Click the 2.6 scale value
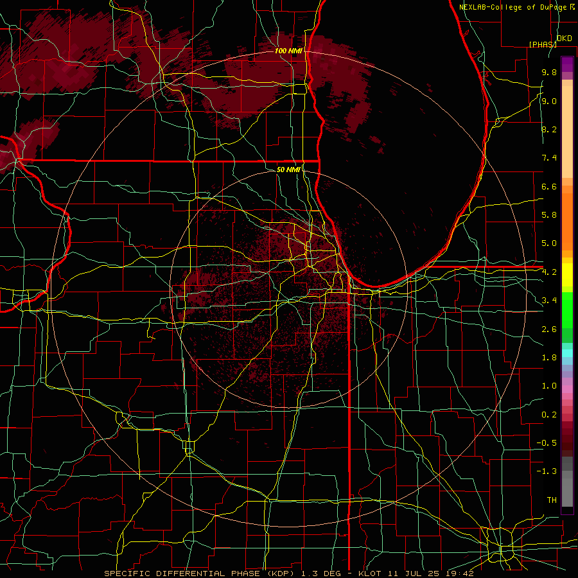This screenshot has width=578, height=578. tap(549, 329)
